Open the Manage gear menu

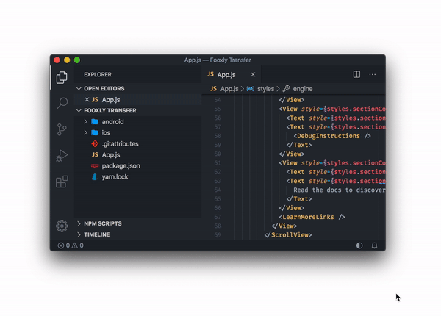pos(62,226)
